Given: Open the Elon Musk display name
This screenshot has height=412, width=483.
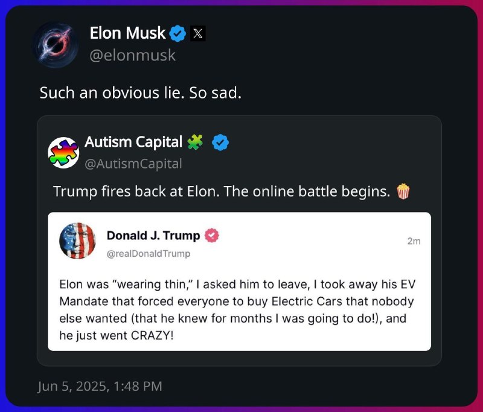Looking at the screenshot, I should click(x=127, y=33).
